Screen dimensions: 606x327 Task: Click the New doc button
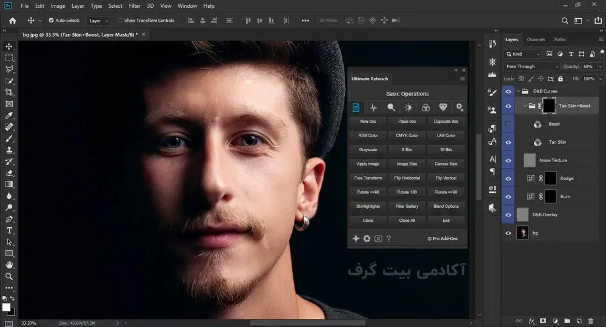[x=368, y=121]
